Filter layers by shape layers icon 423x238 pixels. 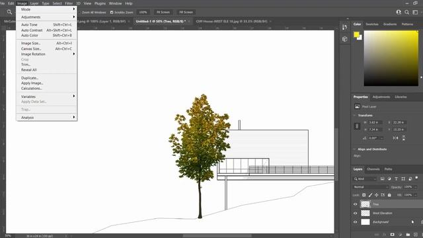coord(403,178)
